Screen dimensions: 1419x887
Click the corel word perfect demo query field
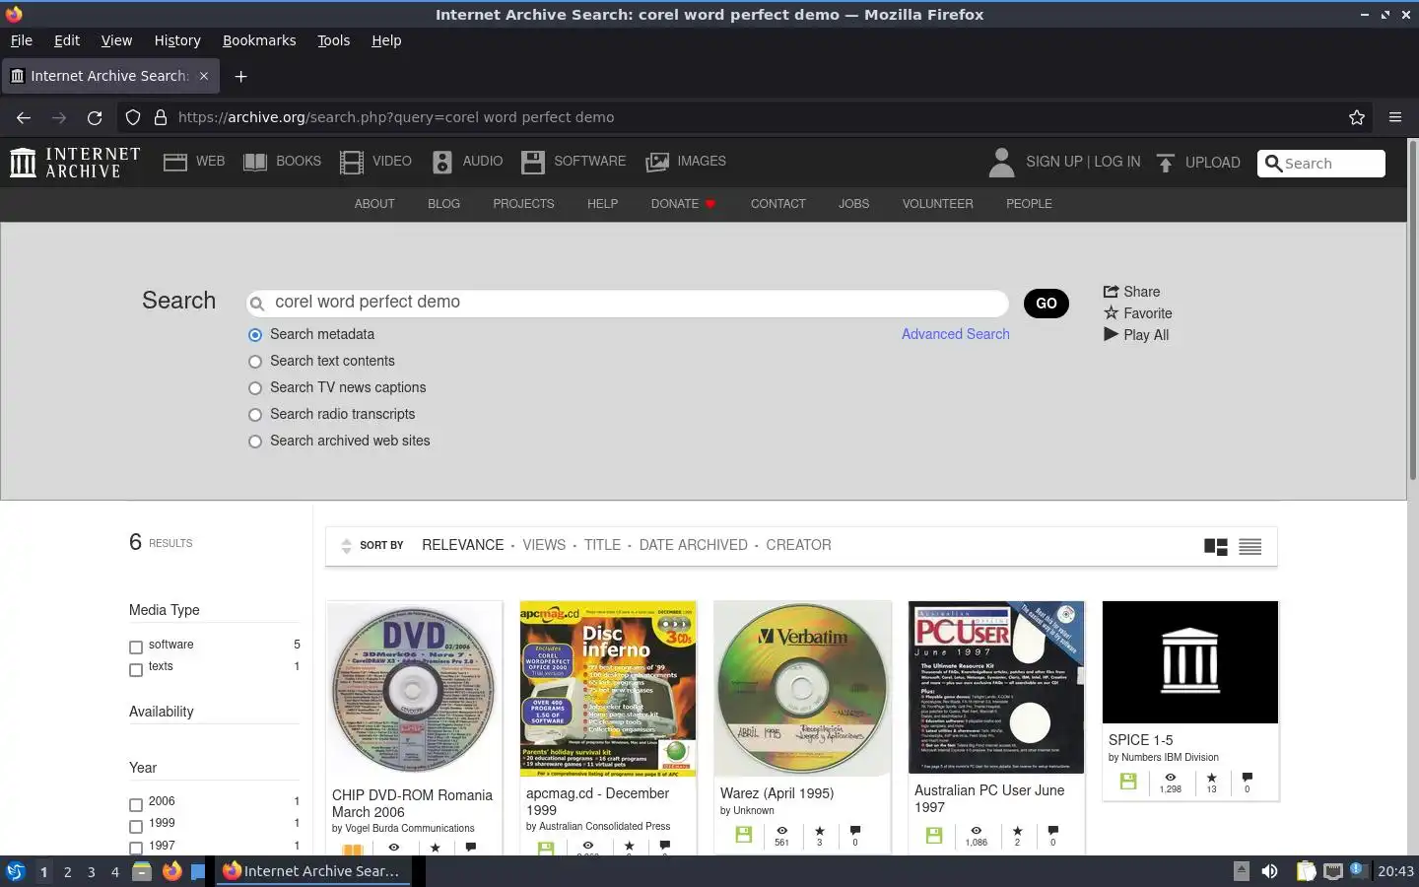pos(628,303)
